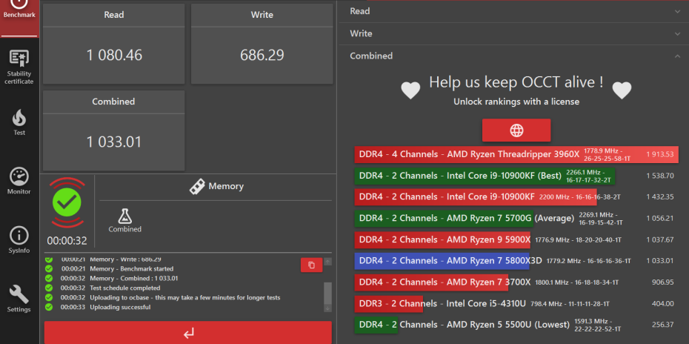Click the copy log button
The height and width of the screenshot is (344, 689).
click(312, 265)
